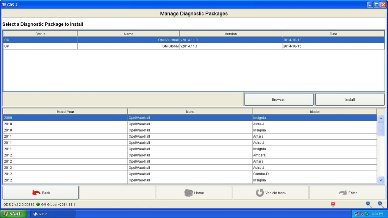Screen dimensions: 388x218
Task: Select the 2011 Insignia row
Action: (x=190, y=149)
